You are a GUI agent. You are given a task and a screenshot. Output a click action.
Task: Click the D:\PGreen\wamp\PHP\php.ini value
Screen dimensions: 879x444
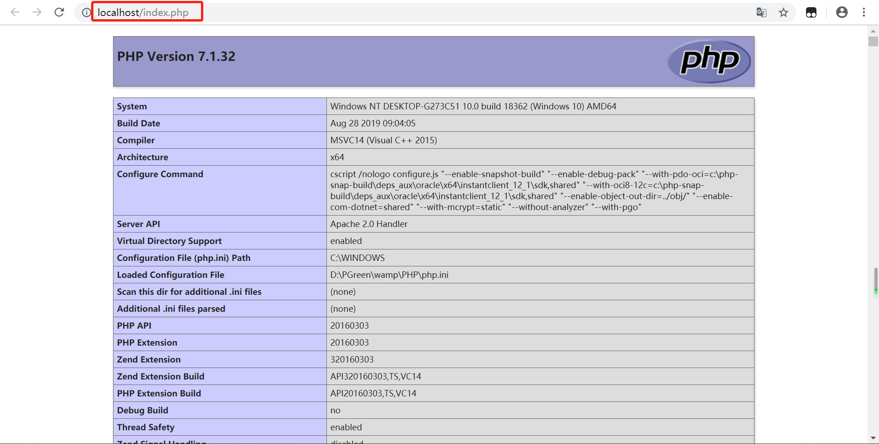click(389, 275)
